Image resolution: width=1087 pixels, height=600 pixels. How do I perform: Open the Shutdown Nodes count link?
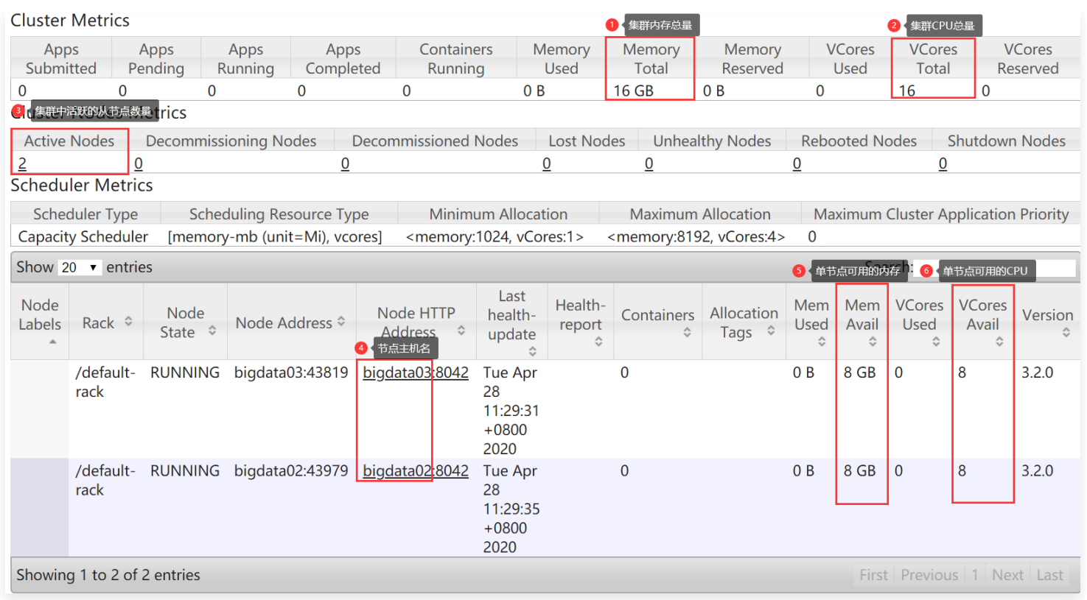click(943, 163)
